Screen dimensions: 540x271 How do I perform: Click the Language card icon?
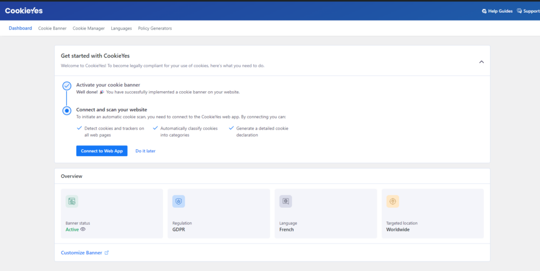(285, 201)
